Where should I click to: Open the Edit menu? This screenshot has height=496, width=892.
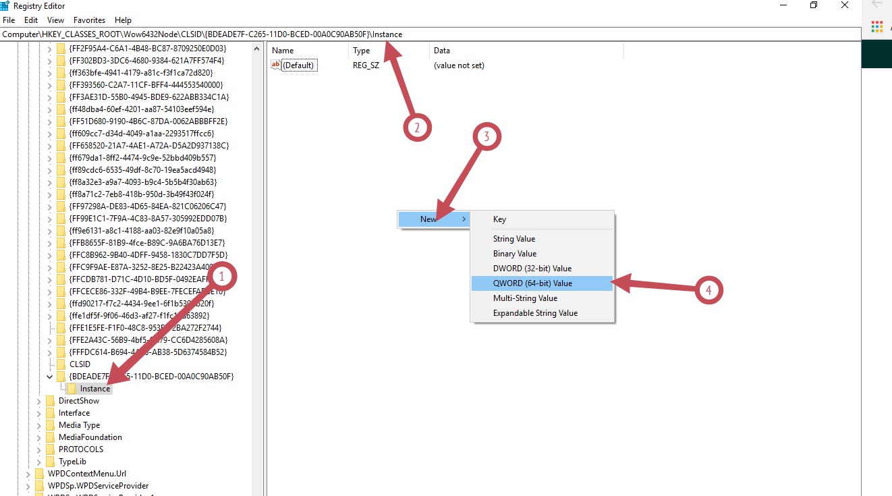(31, 20)
